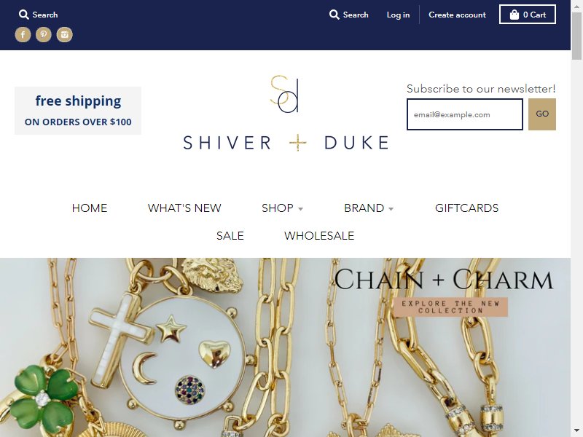
Task: Open the WHAT'S NEW menu item
Action: pos(184,208)
